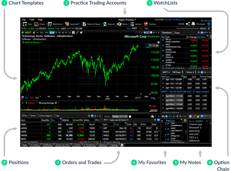
Task: Open the Tools menu
Action: [x=32, y=20]
